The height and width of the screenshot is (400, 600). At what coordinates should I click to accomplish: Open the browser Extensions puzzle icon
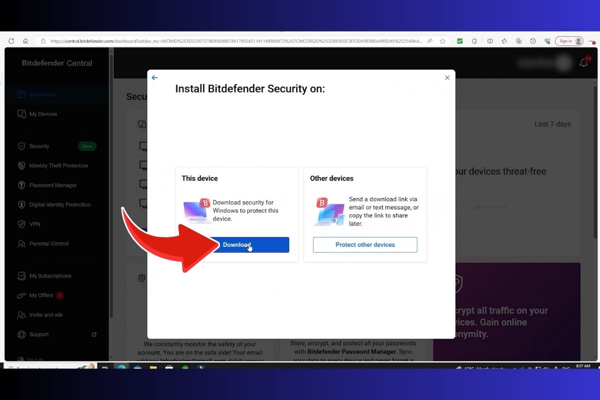474,41
